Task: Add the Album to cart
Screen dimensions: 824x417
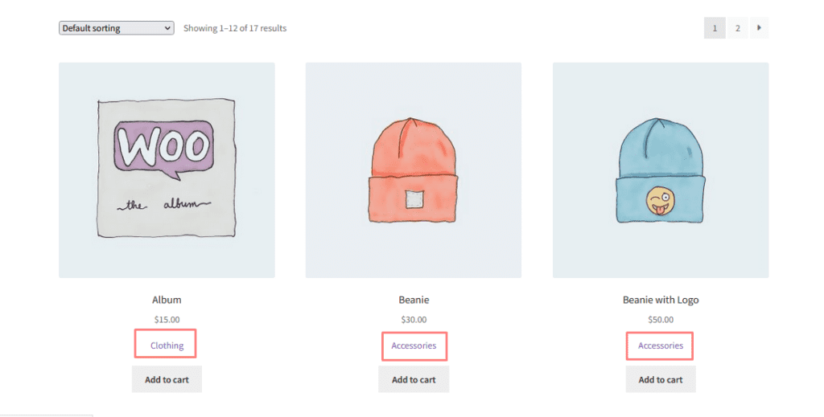Action: pos(167,379)
